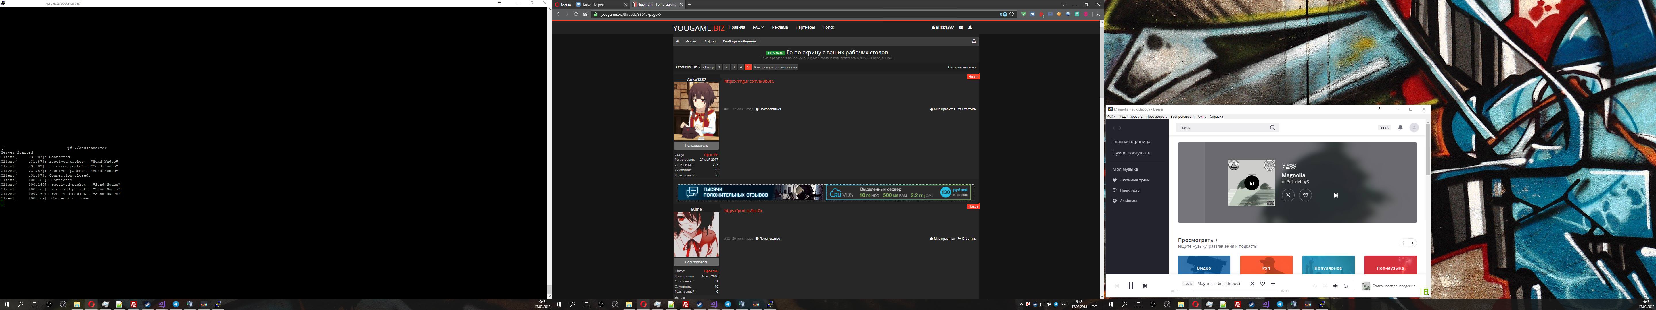The height and width of the screenshot is (310, 1656).
Task: Click the right arrow of the Просмотреть carousel
Action: click(x=1412, y=243)
